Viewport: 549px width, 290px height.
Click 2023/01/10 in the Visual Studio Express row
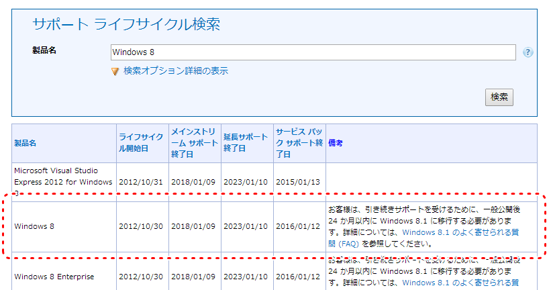pyautogui.click(x=246, y=182)
